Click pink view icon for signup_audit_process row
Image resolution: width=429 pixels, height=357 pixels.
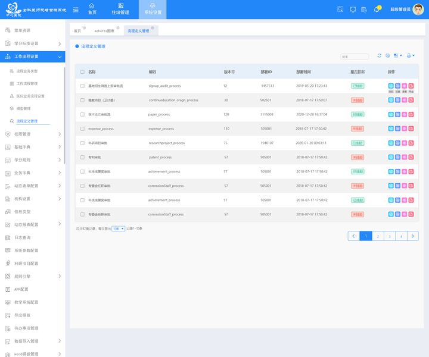[x=405, y=86]
